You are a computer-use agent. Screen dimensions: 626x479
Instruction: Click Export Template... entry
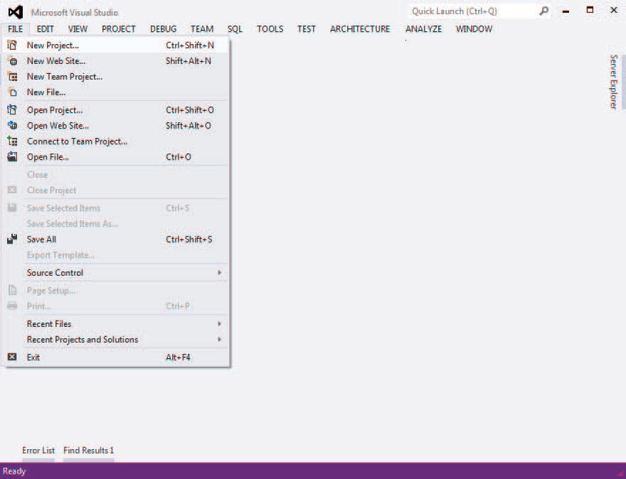pos(116,255)
